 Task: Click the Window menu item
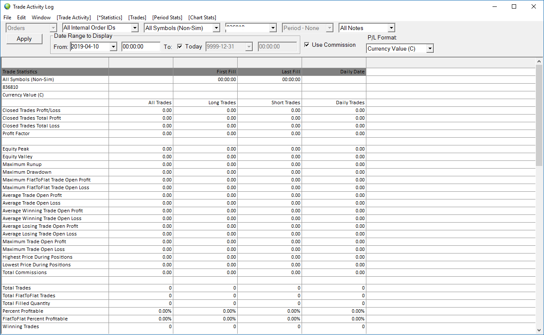[41, 18]
